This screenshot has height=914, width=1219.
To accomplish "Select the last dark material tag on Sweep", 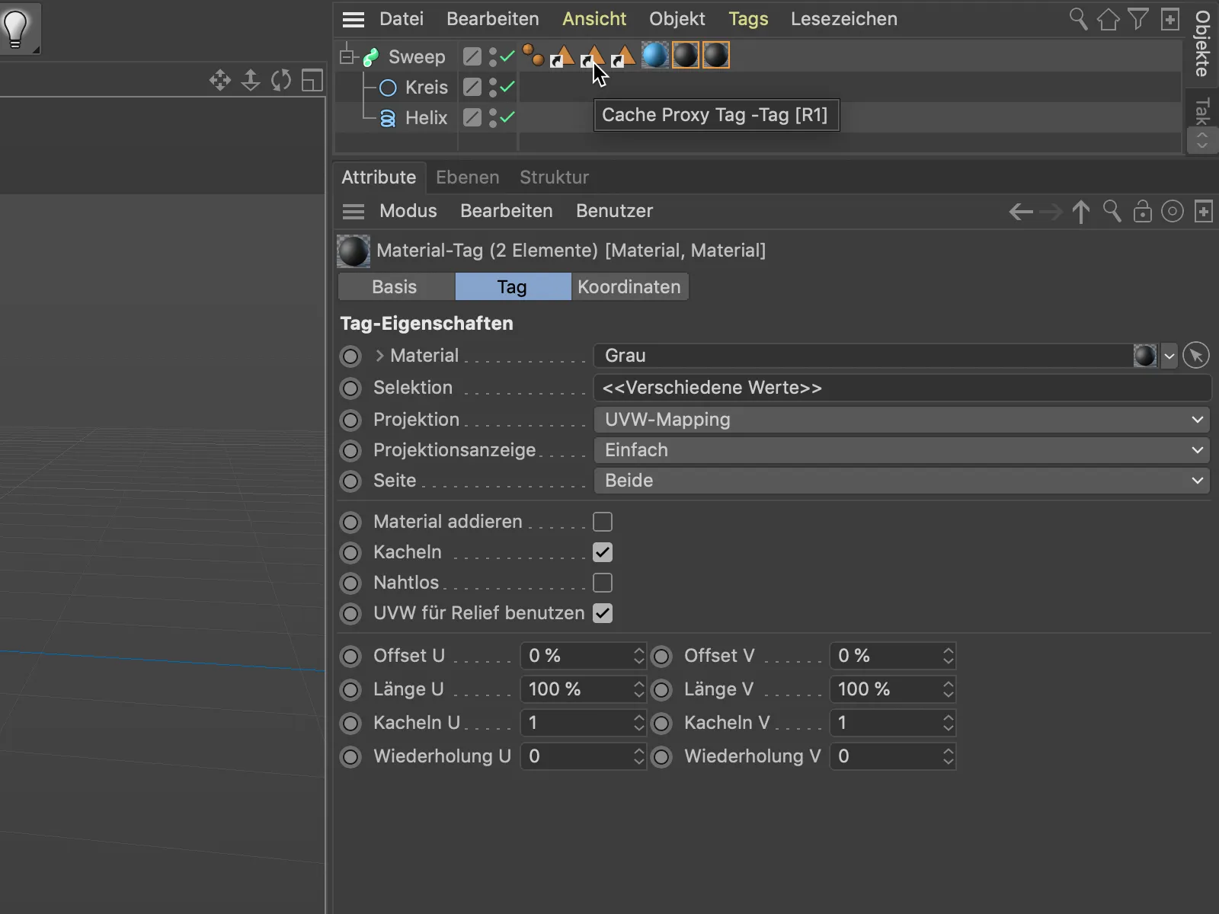I will point(715,55).
